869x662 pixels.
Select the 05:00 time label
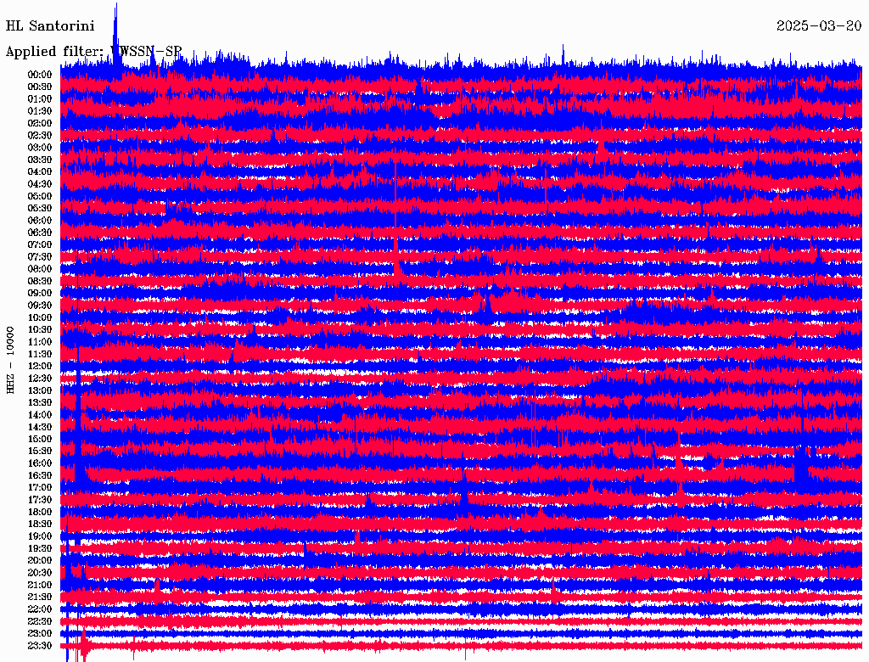click(40, 196)
